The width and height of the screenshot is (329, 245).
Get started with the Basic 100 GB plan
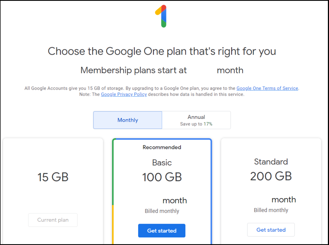(x=162, y=230)
